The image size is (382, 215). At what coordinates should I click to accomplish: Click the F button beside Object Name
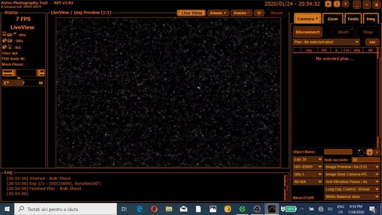[377, 152]
